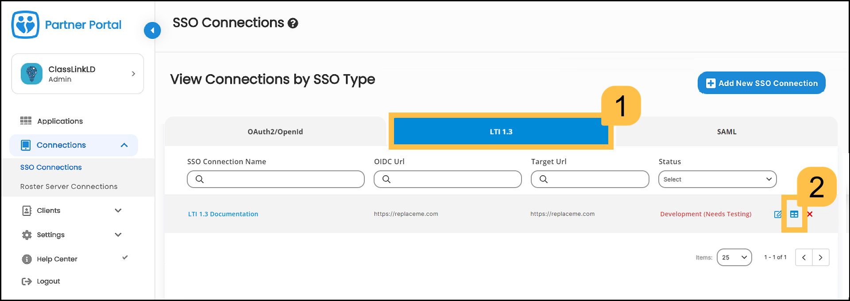Switch to the SAML tab
This screenshot has width=850, height=301.
(726, 132)
